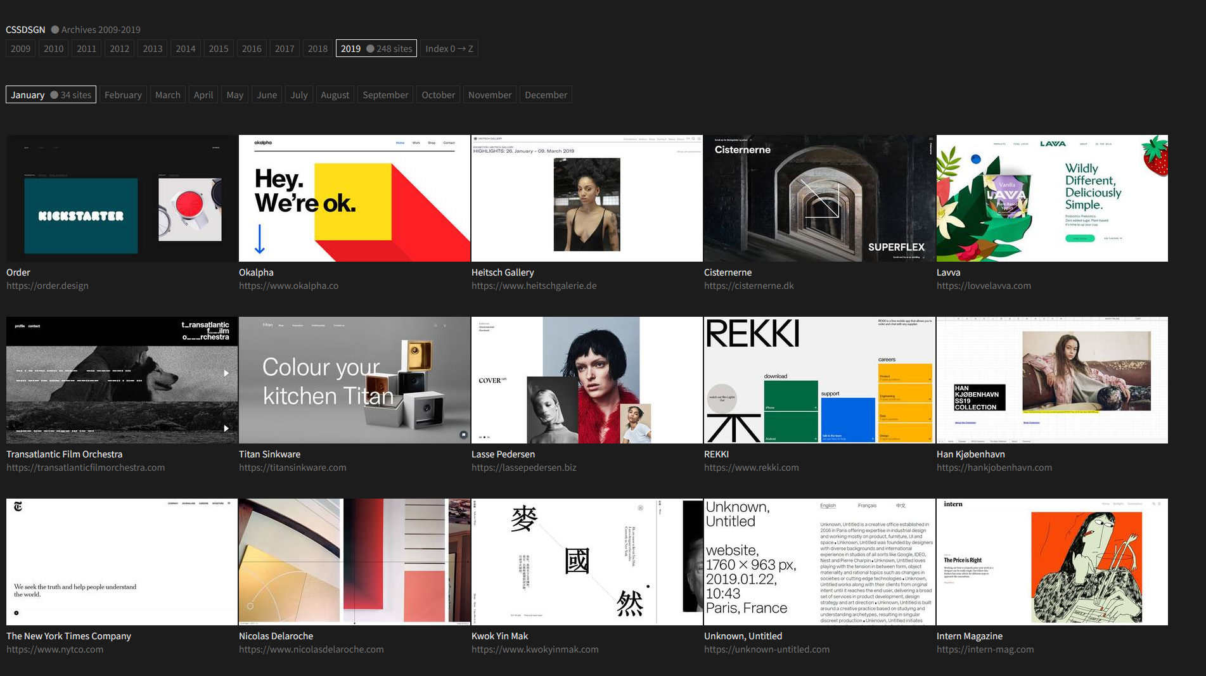Switch to the December month tab
The image size is (1206, 676).
[546, 95]
